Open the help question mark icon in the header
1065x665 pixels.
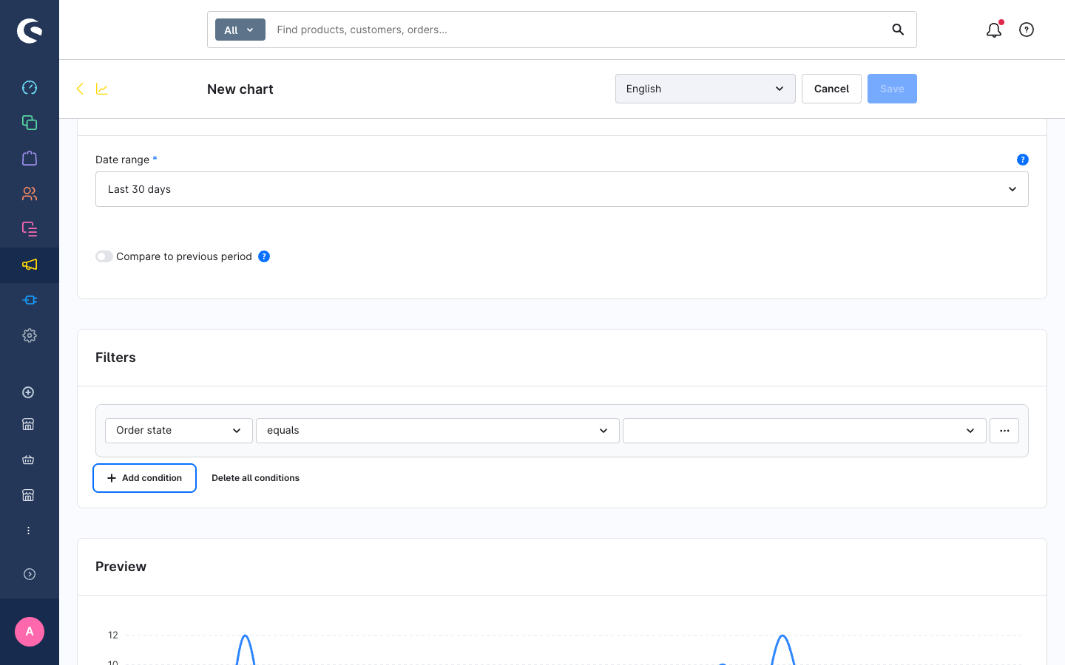[1027, 30]
